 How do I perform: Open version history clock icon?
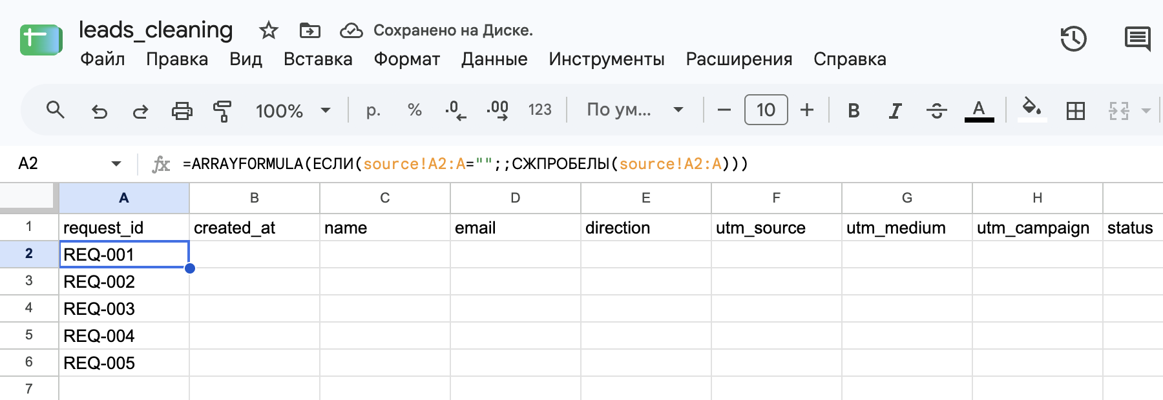click(x=1073, y=39)
